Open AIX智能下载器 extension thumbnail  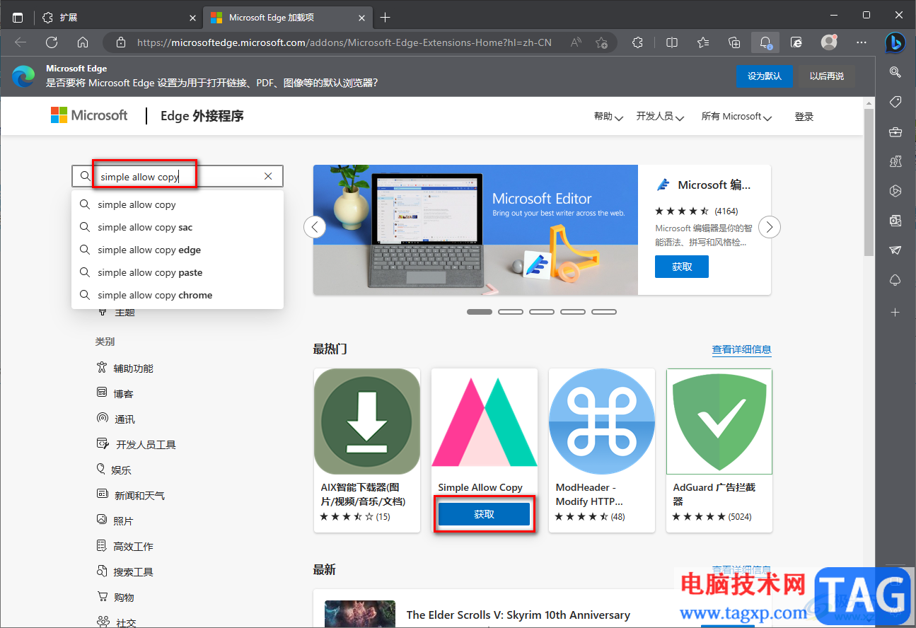point(367,421)
